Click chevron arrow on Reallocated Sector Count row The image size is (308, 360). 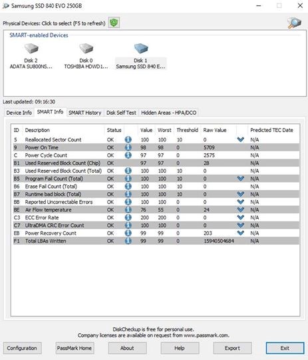(240, 139)
